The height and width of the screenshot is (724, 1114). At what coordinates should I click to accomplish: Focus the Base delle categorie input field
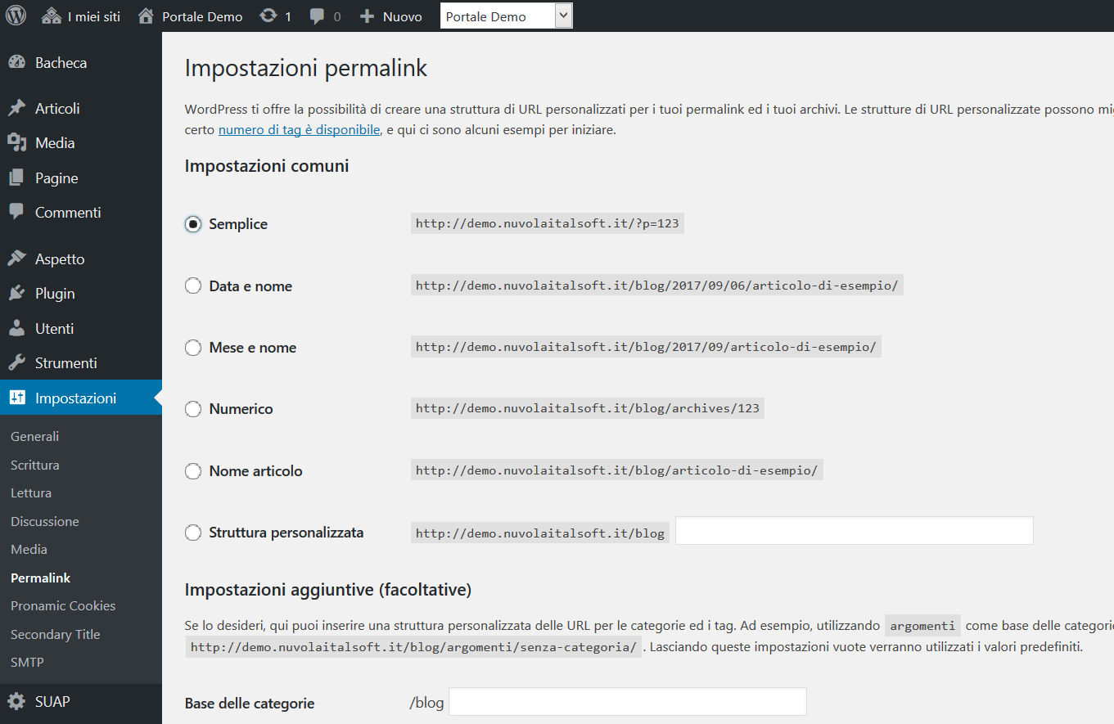tap(628, 702)
